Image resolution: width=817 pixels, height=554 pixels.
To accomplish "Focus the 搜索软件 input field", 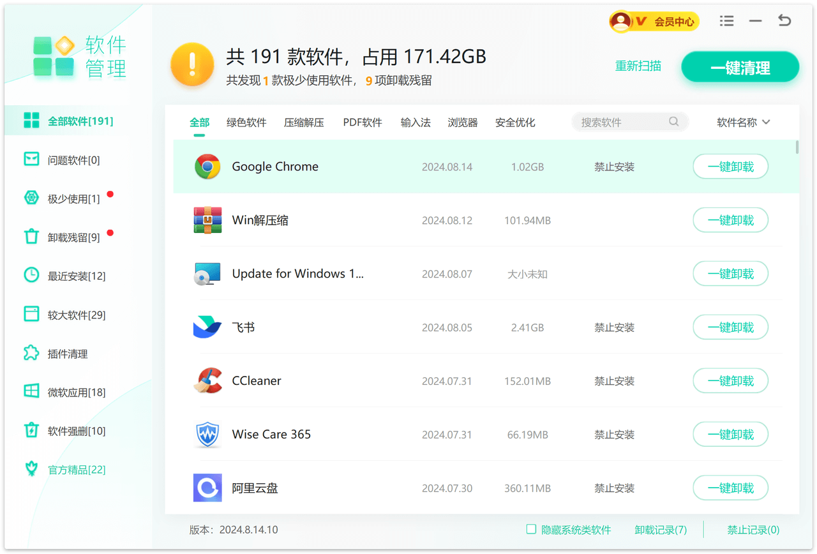I will point(622,123).
